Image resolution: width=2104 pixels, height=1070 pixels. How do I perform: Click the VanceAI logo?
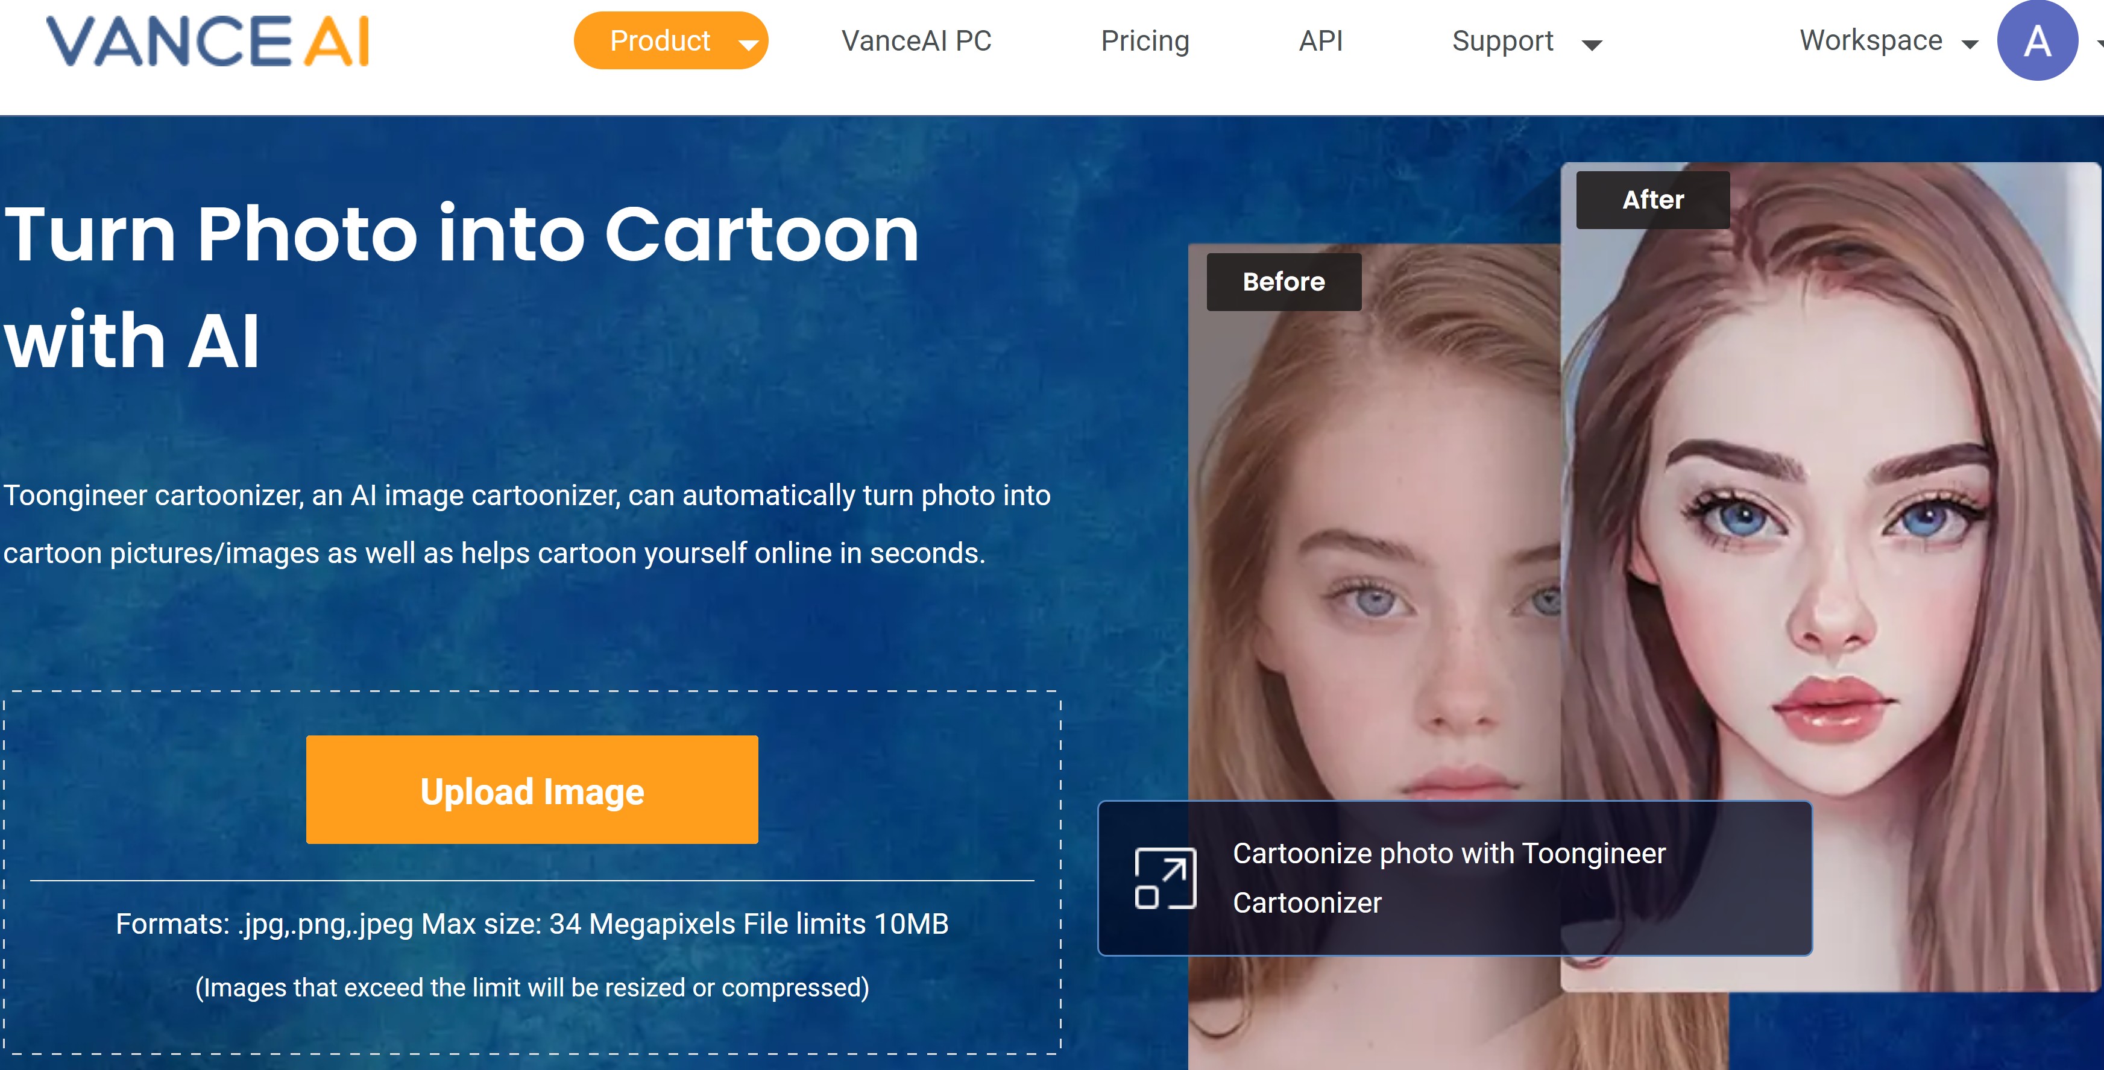[x=208, y=41]
